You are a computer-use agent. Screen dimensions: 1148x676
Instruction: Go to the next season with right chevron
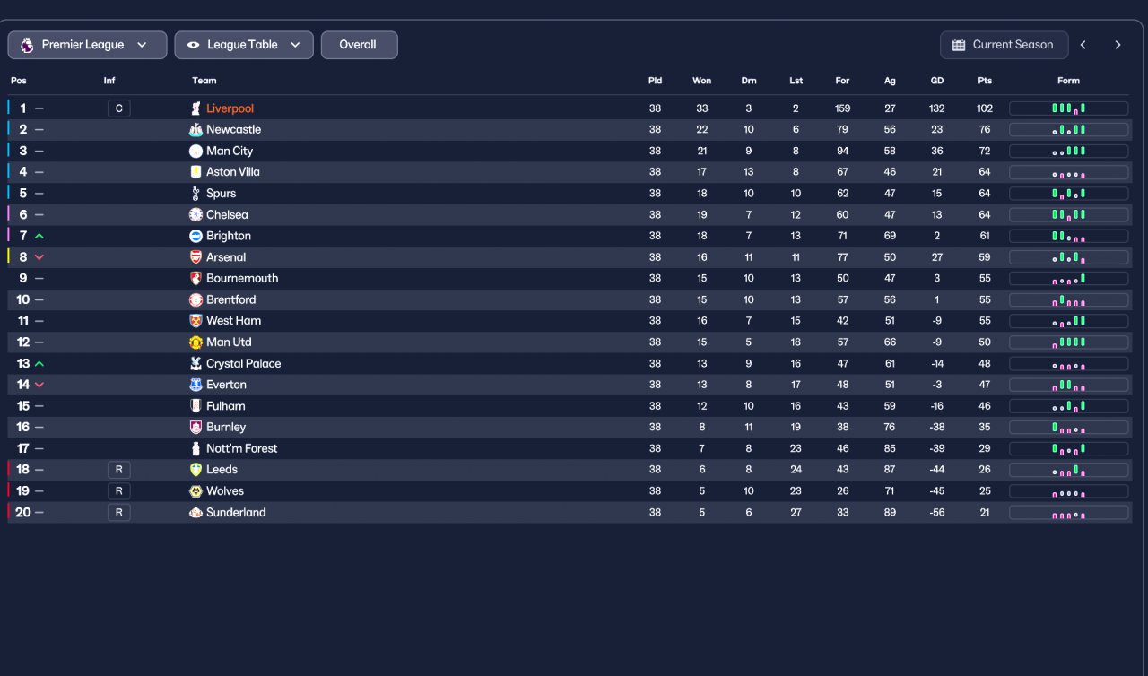point(1118,45)
